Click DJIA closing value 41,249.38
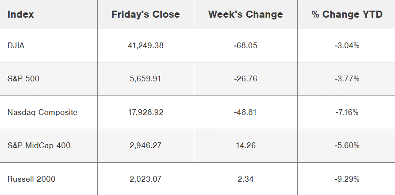Screen dimensions: 395x195 pos(146,46)
